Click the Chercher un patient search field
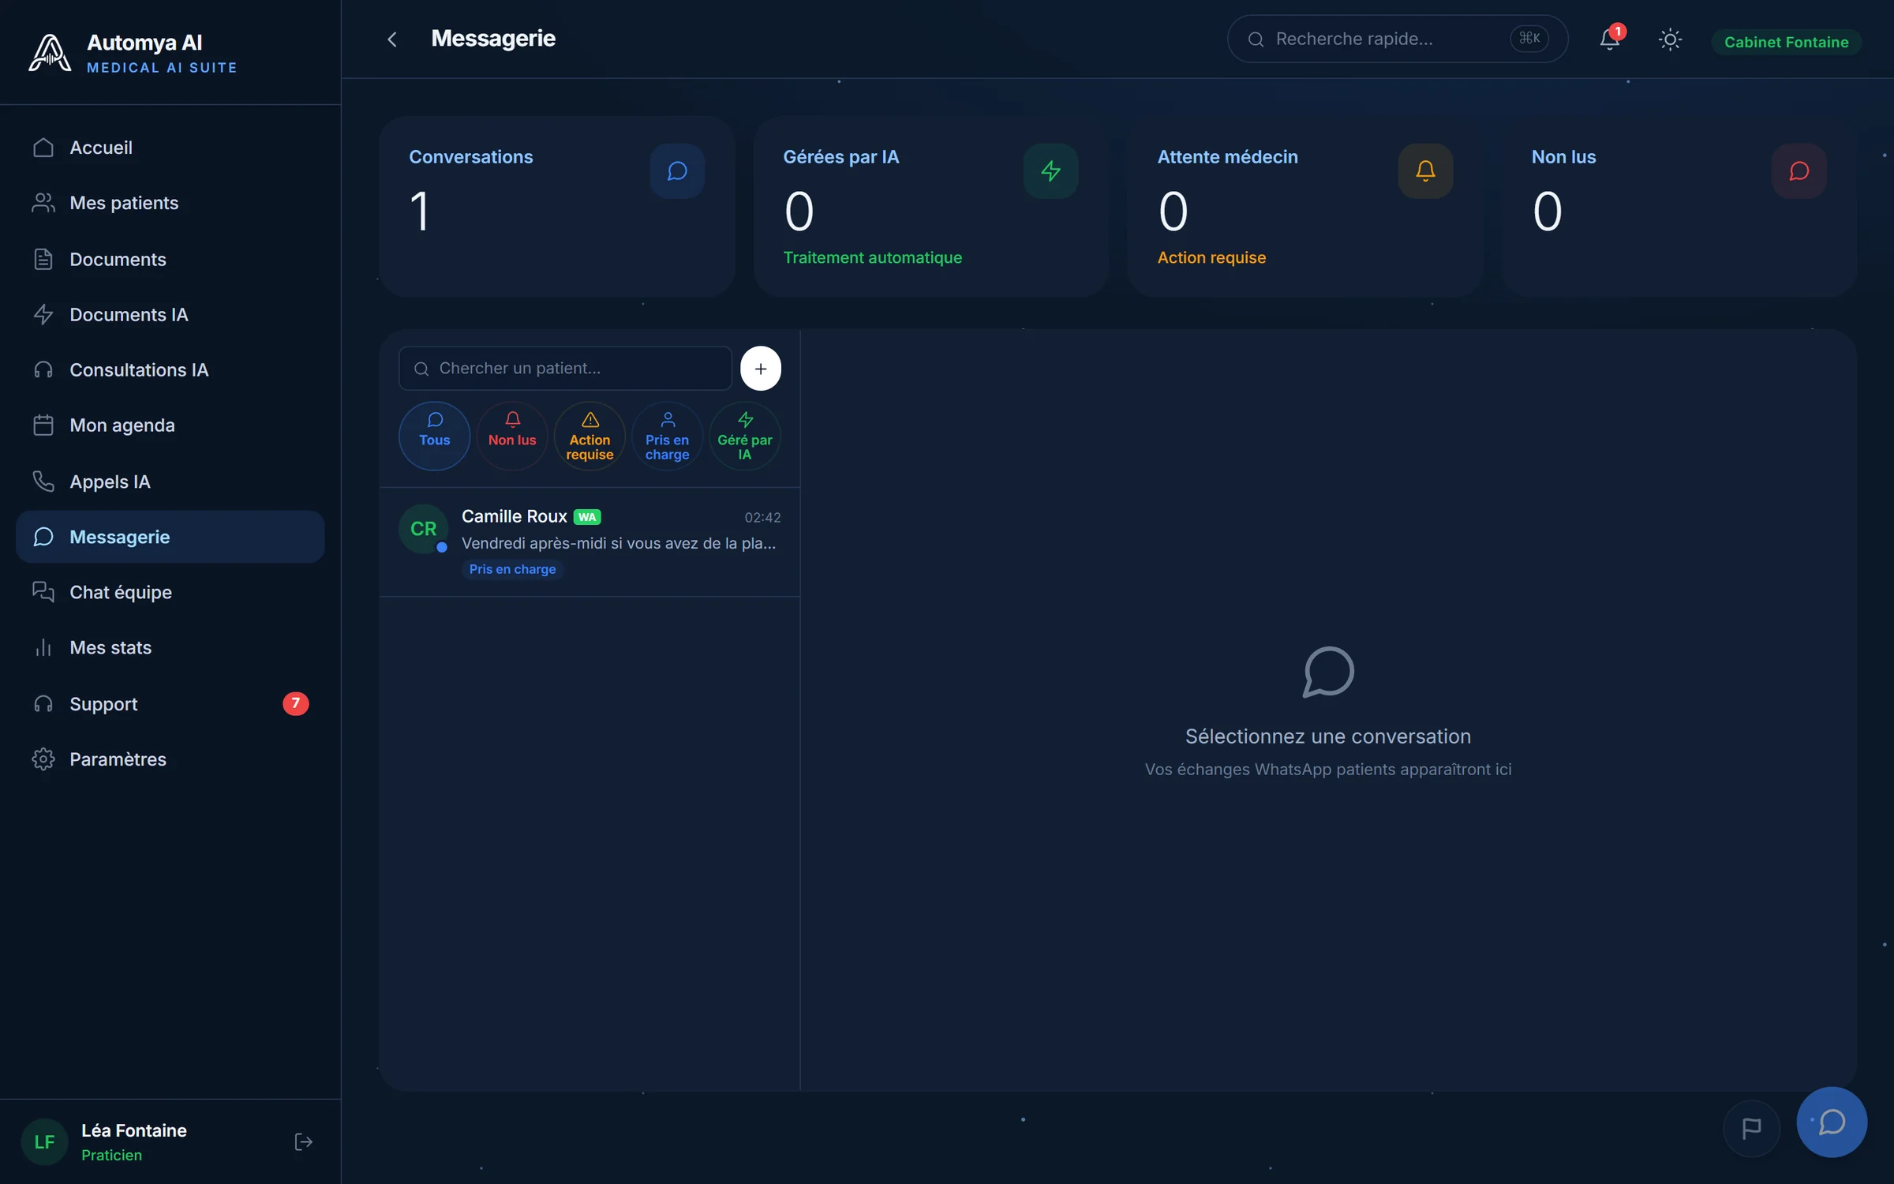1894x1184 pixels. click(x=565, y=369)
